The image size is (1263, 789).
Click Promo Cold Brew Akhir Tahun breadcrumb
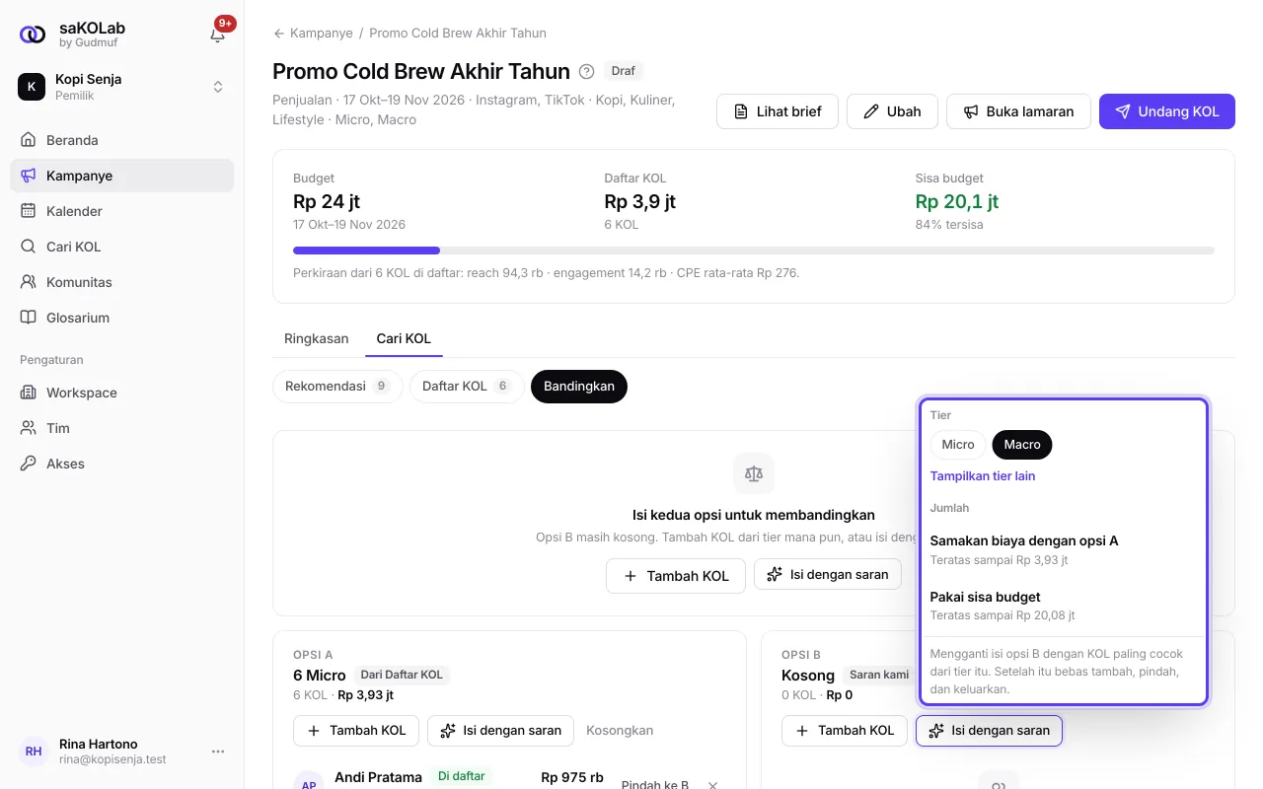coord(458,33)
